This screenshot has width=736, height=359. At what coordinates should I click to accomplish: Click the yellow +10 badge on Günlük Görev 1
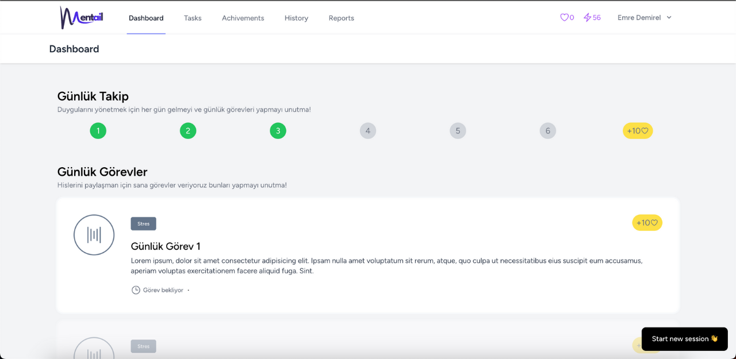pos(647,223)
